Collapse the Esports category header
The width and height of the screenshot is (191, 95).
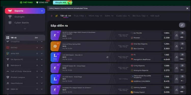pyautogui.click(x=25, y=11)
